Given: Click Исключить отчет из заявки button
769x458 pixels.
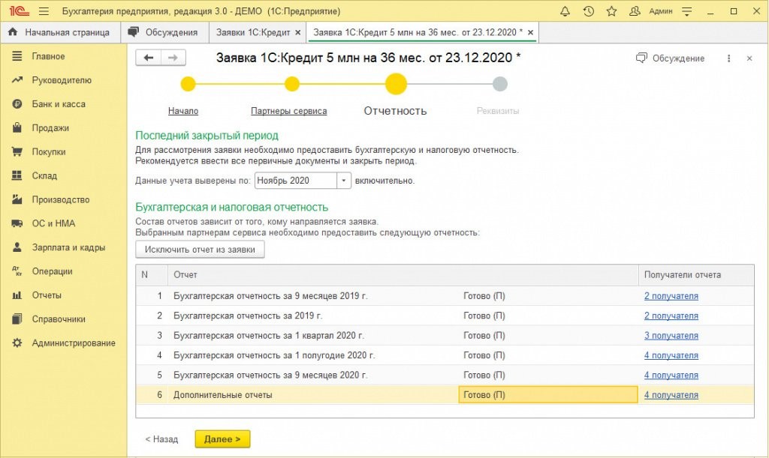Looking at the screenshot, I should pos(200,250).
